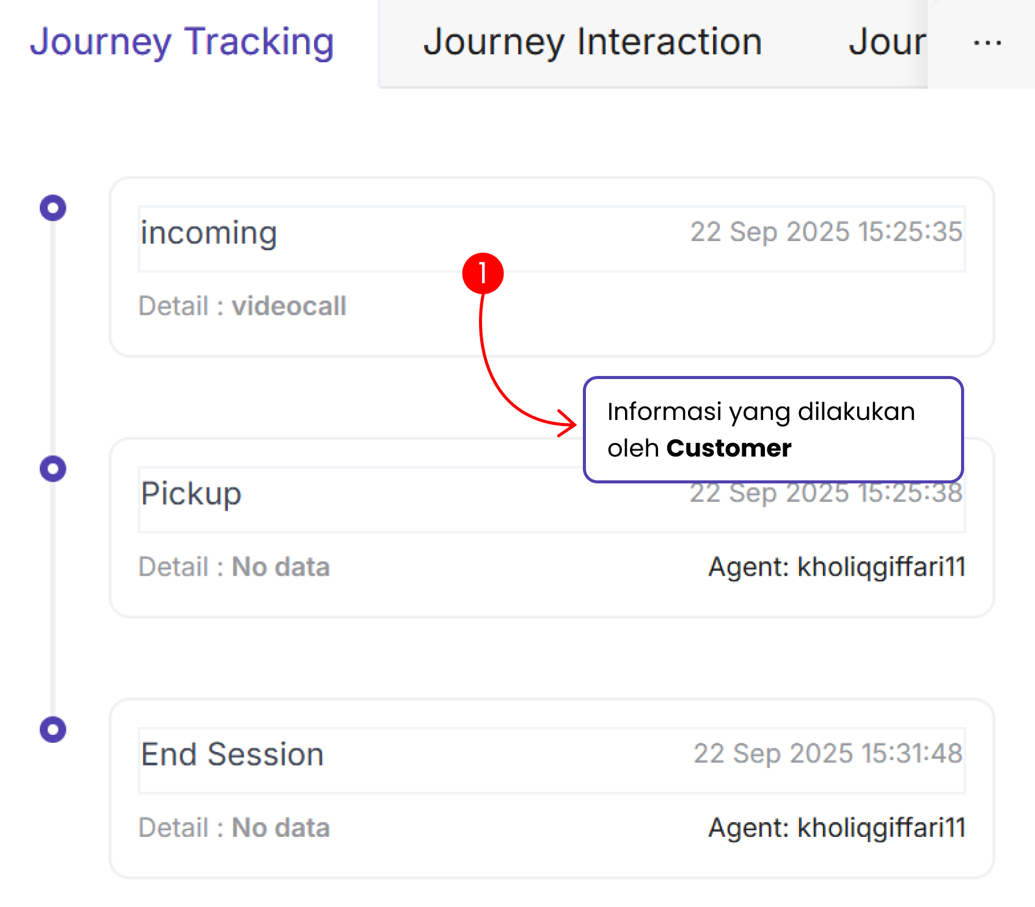Click Agent kholiqgiffari11 in Pickup card
This screenshot has height=907, width=1035.
[836, 567]
